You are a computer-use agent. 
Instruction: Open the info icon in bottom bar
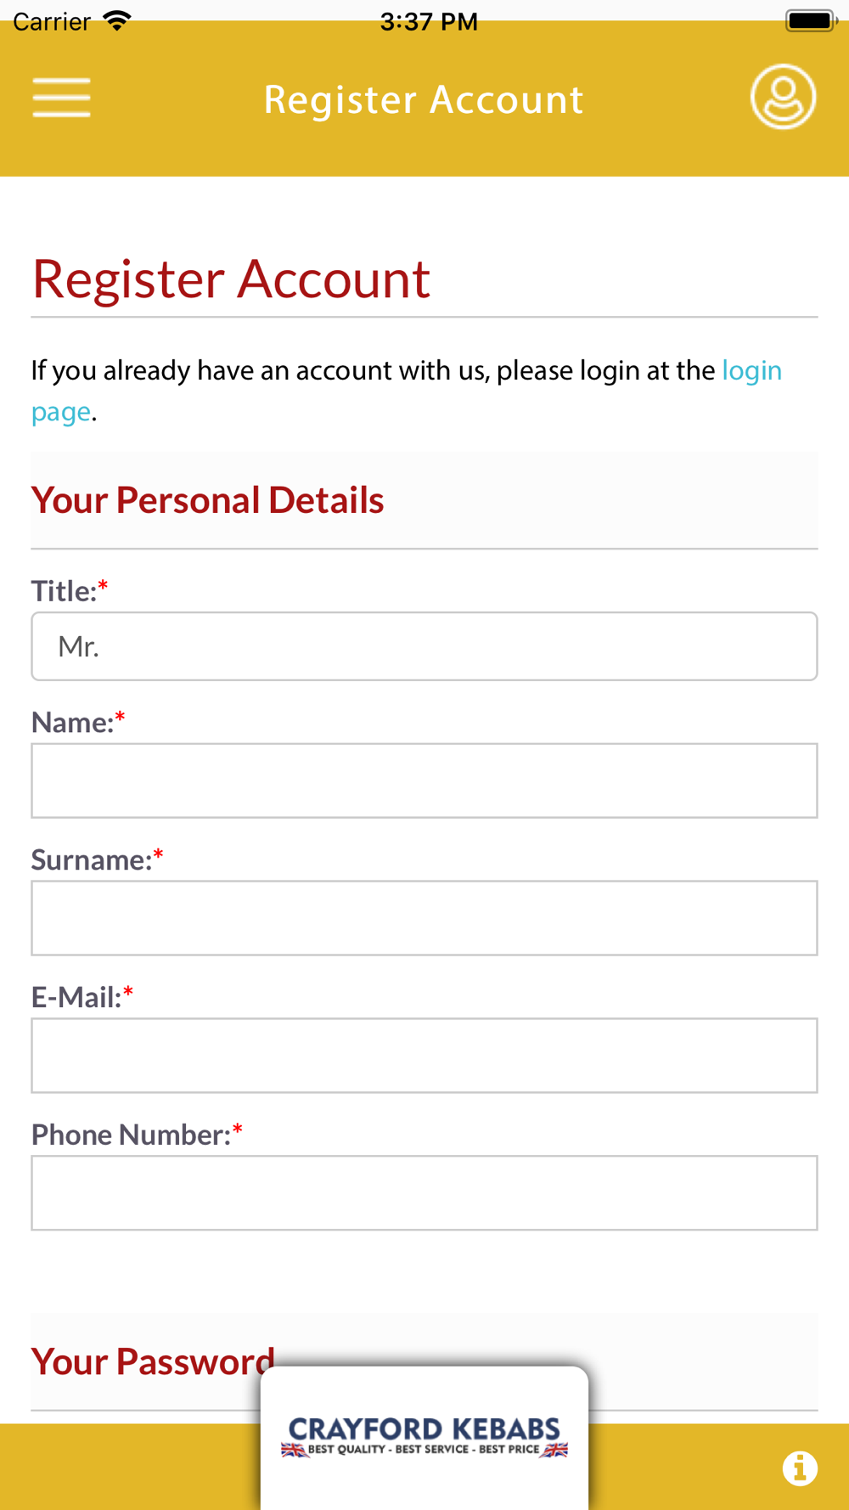(800, 1468)
